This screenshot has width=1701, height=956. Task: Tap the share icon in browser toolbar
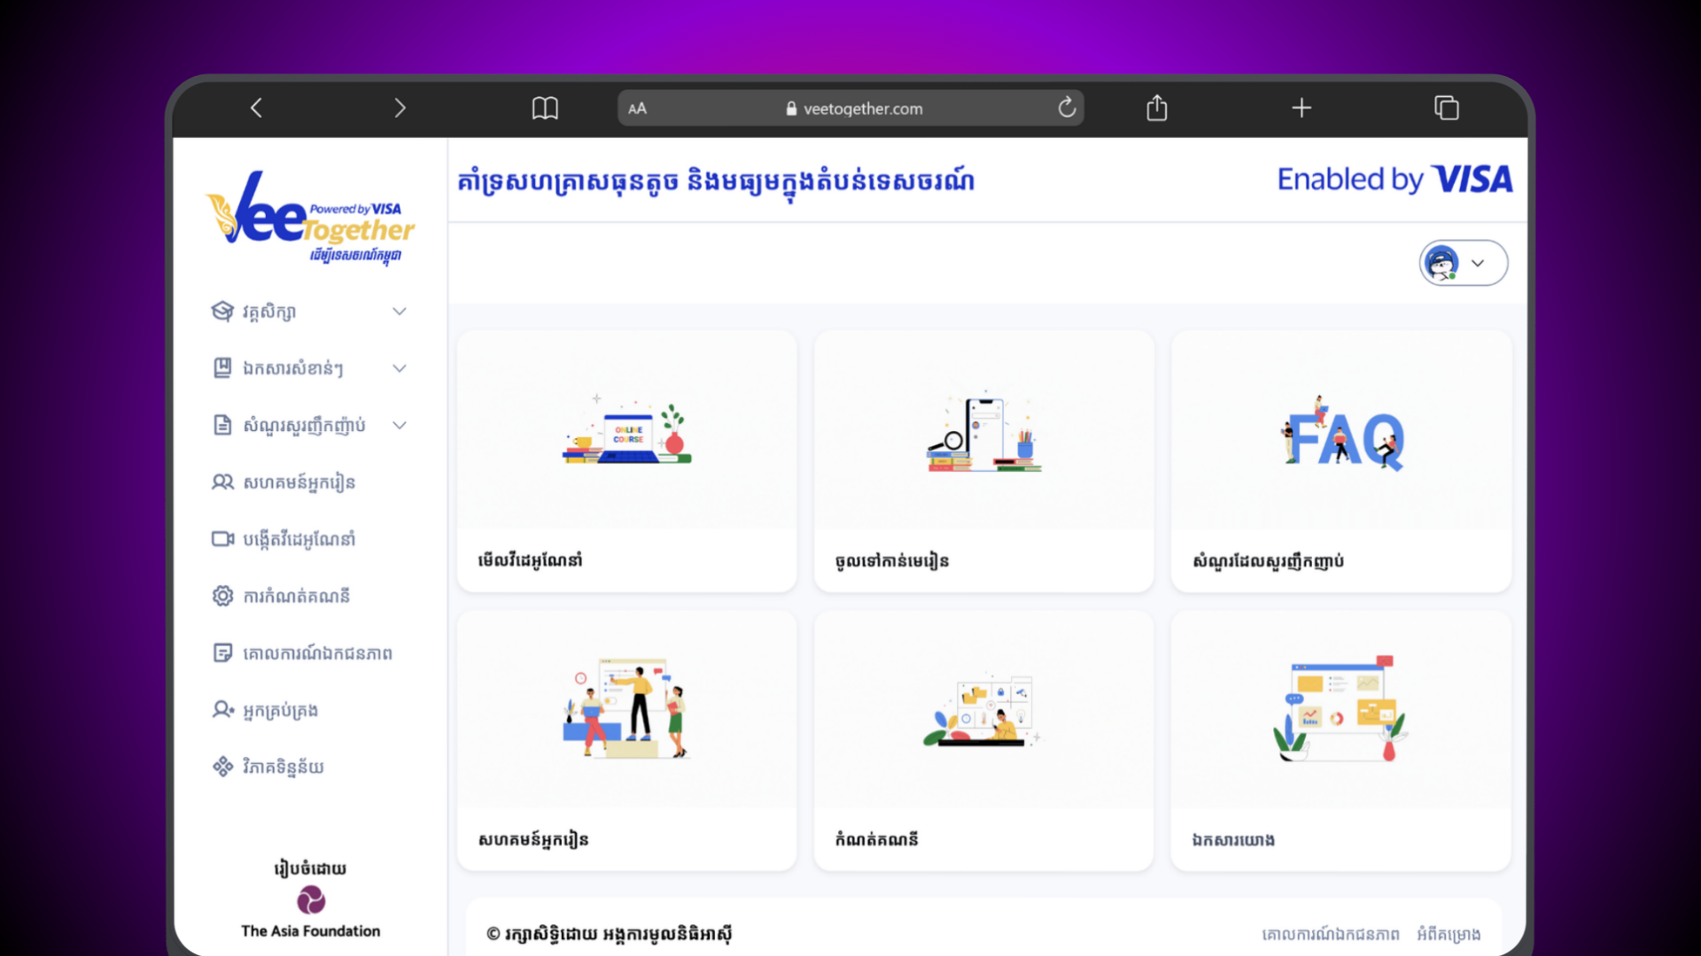pos(1156,108)
